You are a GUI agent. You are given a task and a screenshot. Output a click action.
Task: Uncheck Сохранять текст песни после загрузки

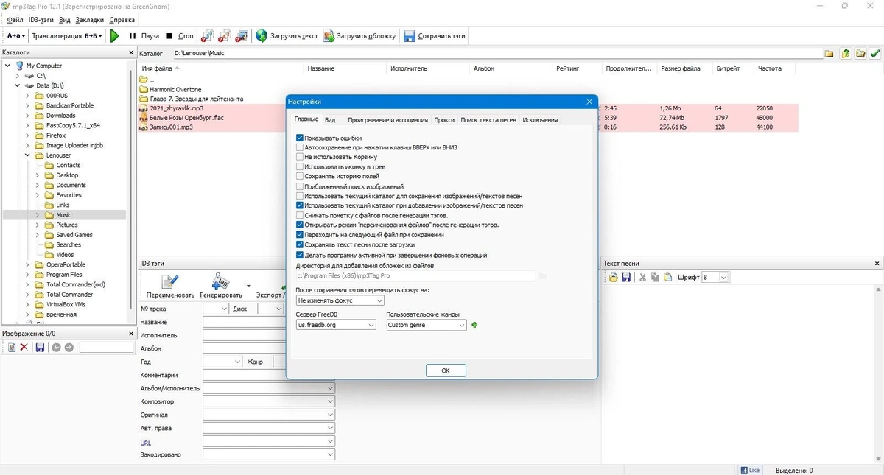click(x=300, y=244)
